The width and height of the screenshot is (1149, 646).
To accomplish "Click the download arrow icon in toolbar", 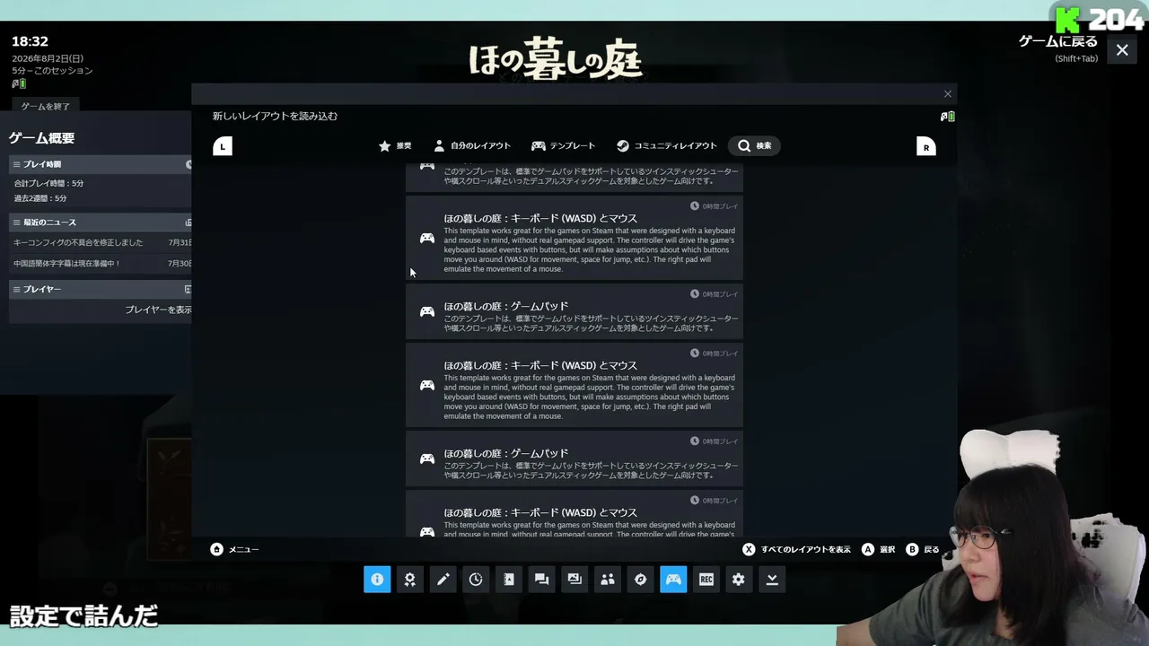I will pyautogui.click(x=772, y=580).
